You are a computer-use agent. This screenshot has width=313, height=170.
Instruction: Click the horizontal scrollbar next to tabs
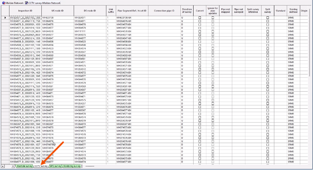point(90,166)
